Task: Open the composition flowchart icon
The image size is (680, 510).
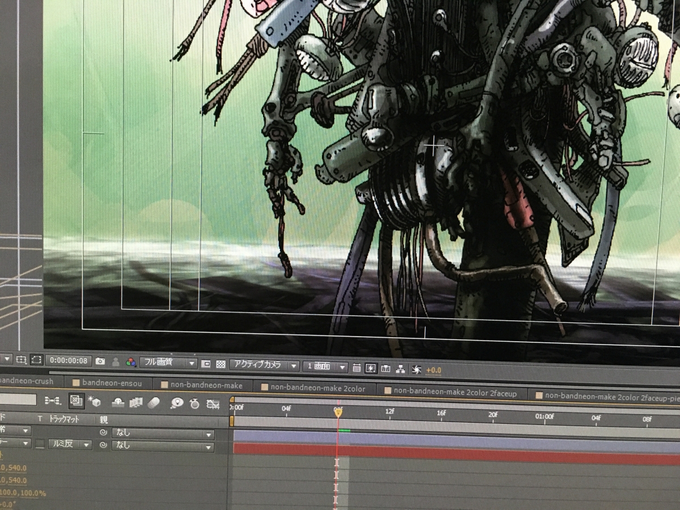Action: tap(401, 369)
